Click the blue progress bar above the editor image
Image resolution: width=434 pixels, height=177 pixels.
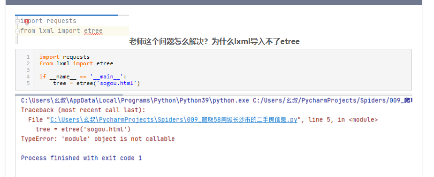coord(67,15)
